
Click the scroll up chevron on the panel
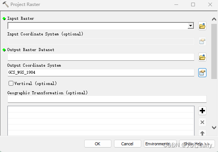214,19
